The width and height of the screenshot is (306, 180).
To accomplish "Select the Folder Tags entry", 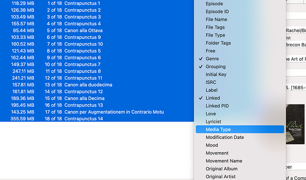I will (x=218, y=43).
